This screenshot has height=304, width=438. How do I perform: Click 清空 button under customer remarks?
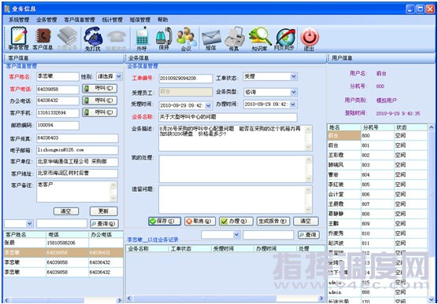click(x=66, y=211)
